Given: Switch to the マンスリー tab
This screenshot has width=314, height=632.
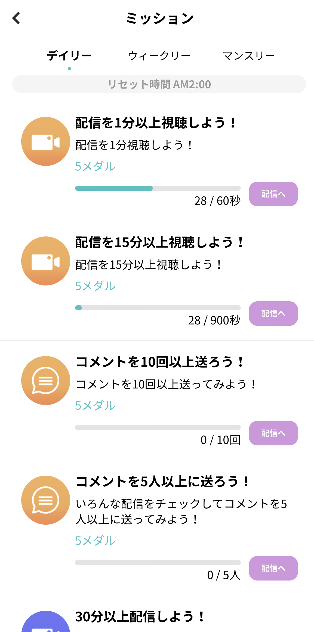Looking at the screenshot, I should tap(249, 56).
